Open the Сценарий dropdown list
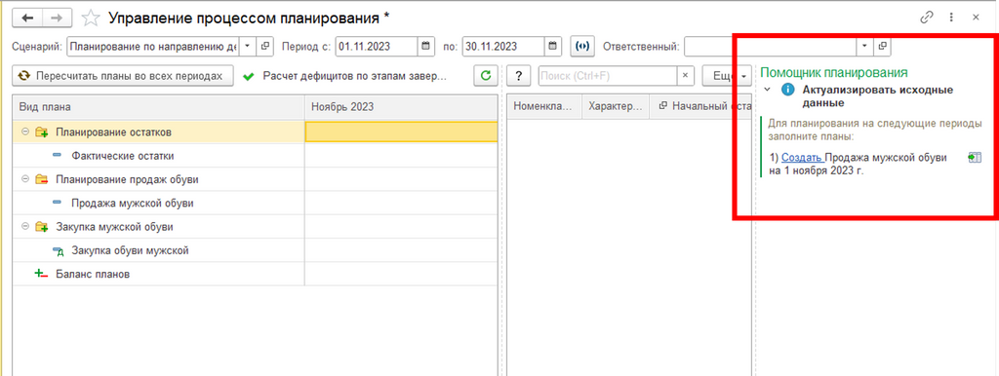This screenshot has height=376, width=999. click(247, 46)
